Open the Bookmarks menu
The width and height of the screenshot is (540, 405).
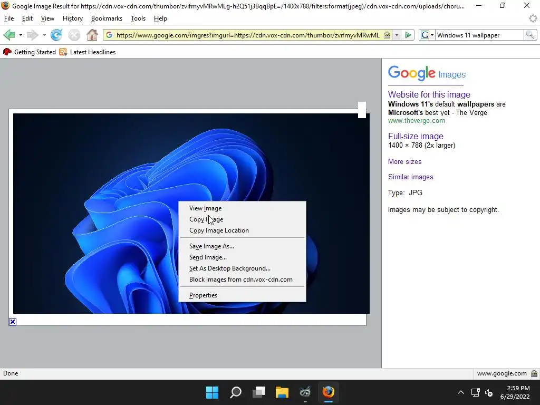[x=107, y=18]
